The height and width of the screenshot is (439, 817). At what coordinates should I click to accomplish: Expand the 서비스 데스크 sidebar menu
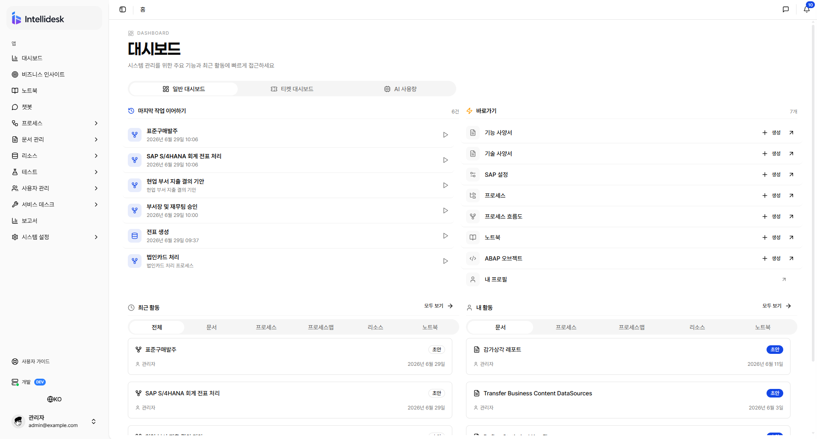point(54,205)
